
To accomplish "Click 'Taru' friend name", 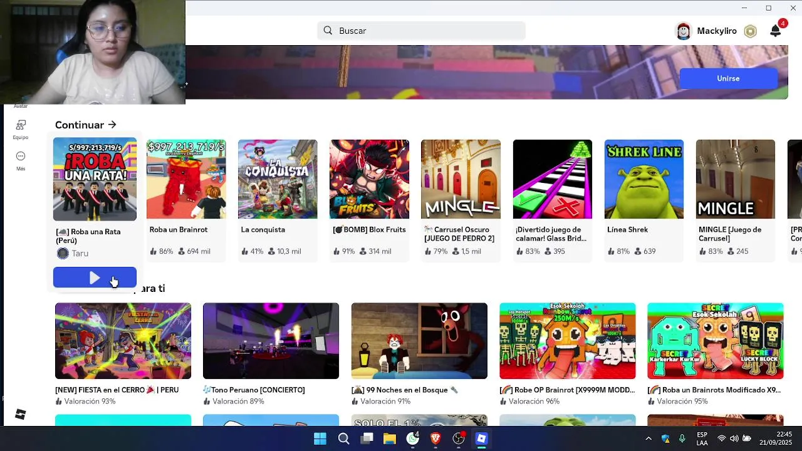I will 80,253.
